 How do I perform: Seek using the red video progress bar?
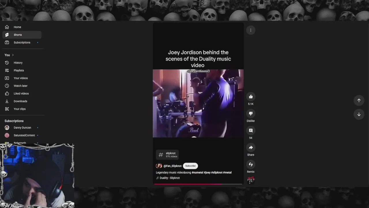(x=198, y=184)
